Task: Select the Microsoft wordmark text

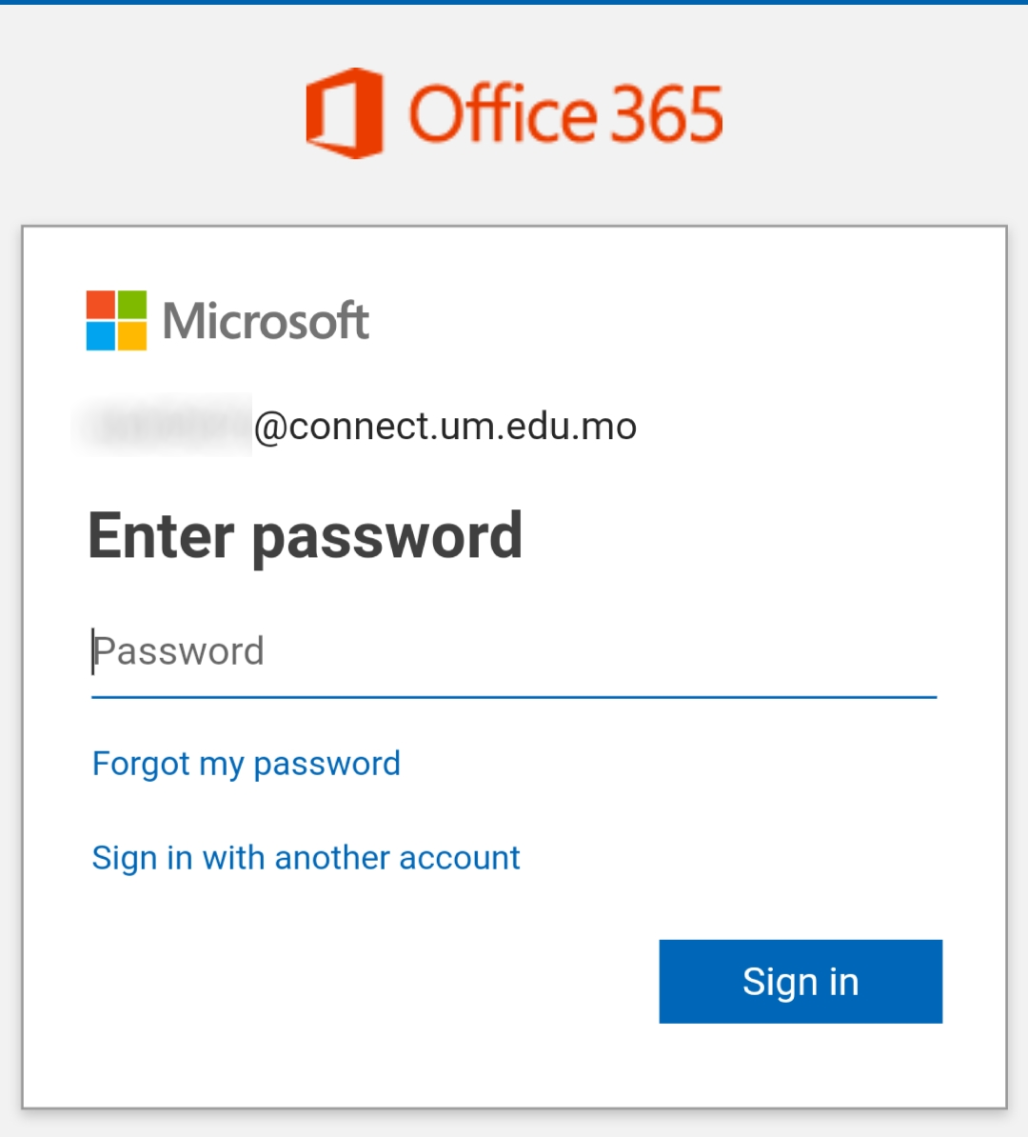Action: coord(265,321)
